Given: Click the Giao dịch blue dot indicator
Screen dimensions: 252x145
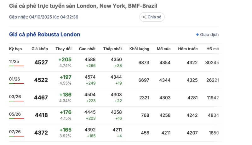Looking at the screenshot, I should pyautogui.click(x=198, y=35).
